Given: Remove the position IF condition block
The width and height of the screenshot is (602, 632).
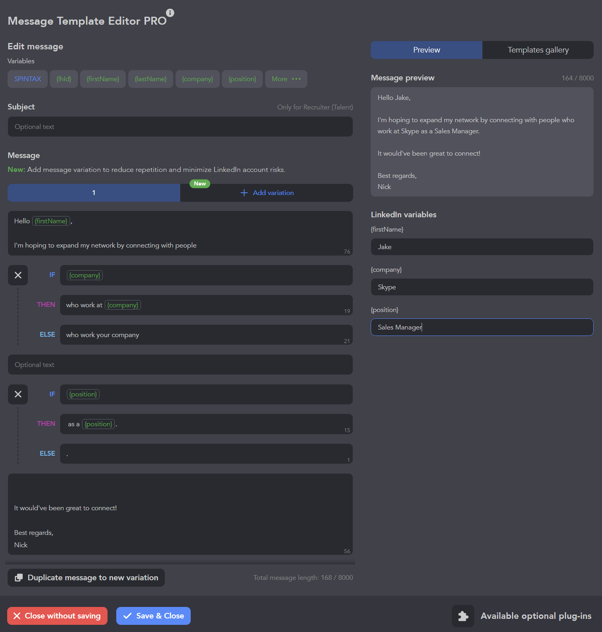Looking at the screenshot, I should pyautogui.click(x=18, y=394).
